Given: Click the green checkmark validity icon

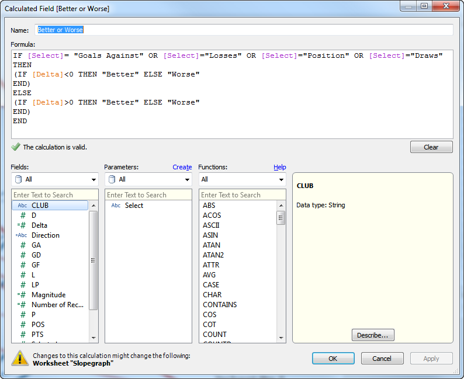Looking at the screenshot, I should 15,147.
